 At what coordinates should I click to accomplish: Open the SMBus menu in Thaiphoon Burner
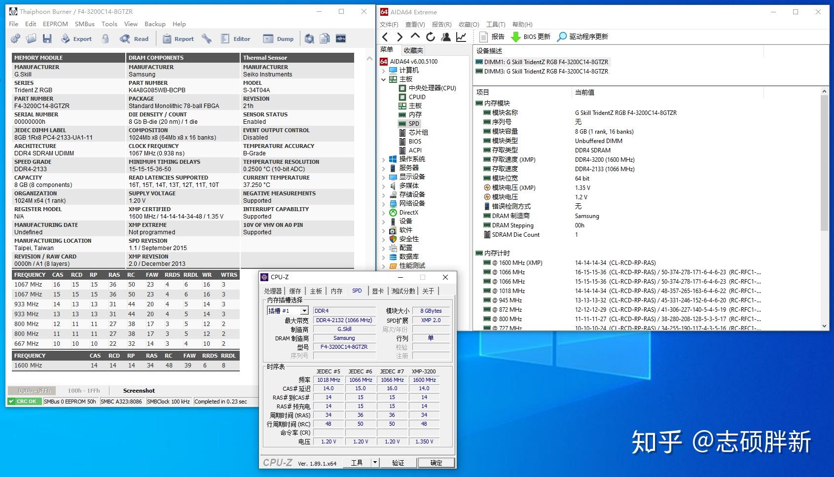84,24
